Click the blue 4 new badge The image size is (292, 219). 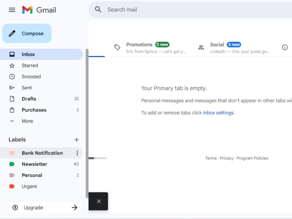coord(234,44)
